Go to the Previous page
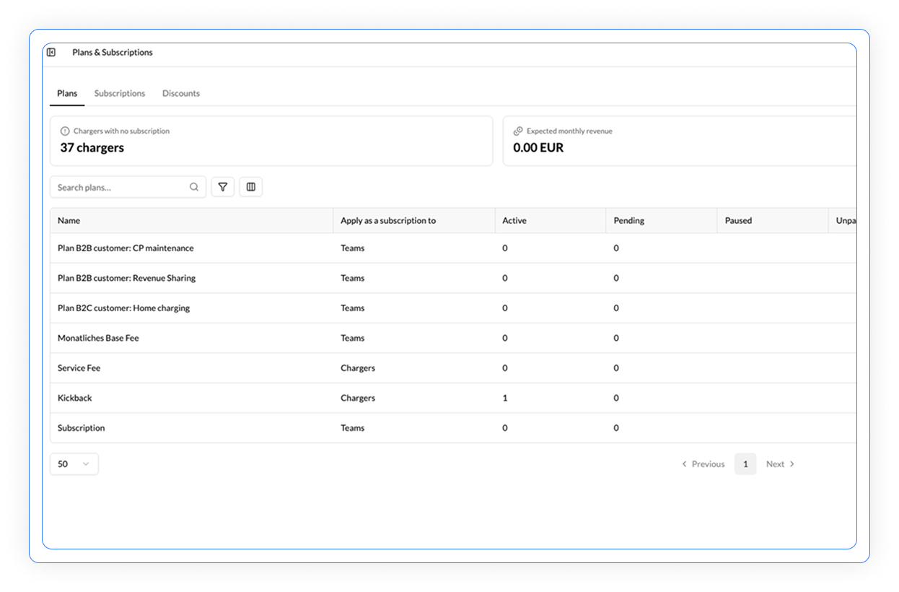 tap(703, 464)
